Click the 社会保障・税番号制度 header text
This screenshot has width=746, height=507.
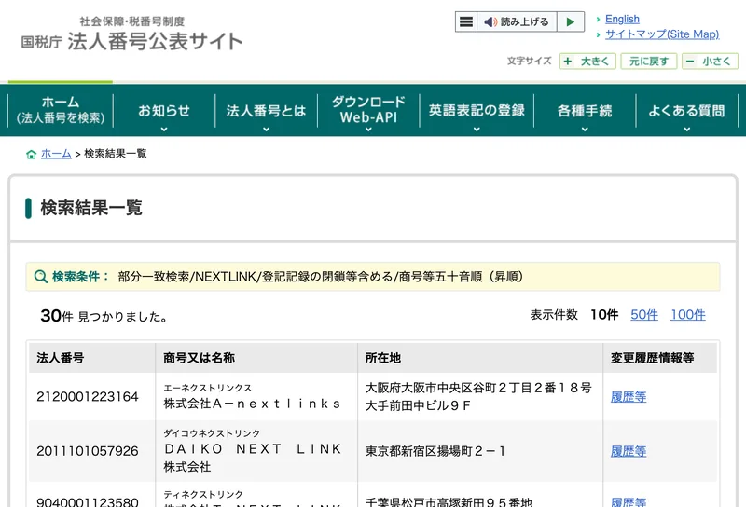click(x=131, y=21)
